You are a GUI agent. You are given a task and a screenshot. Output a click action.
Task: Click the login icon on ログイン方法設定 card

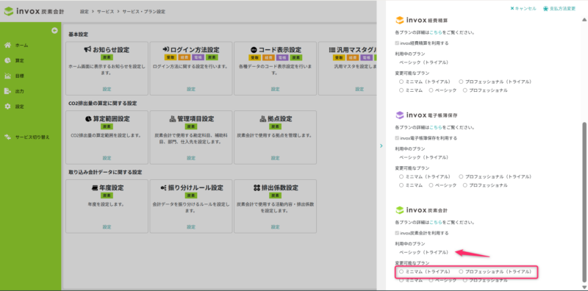[166, 49]
